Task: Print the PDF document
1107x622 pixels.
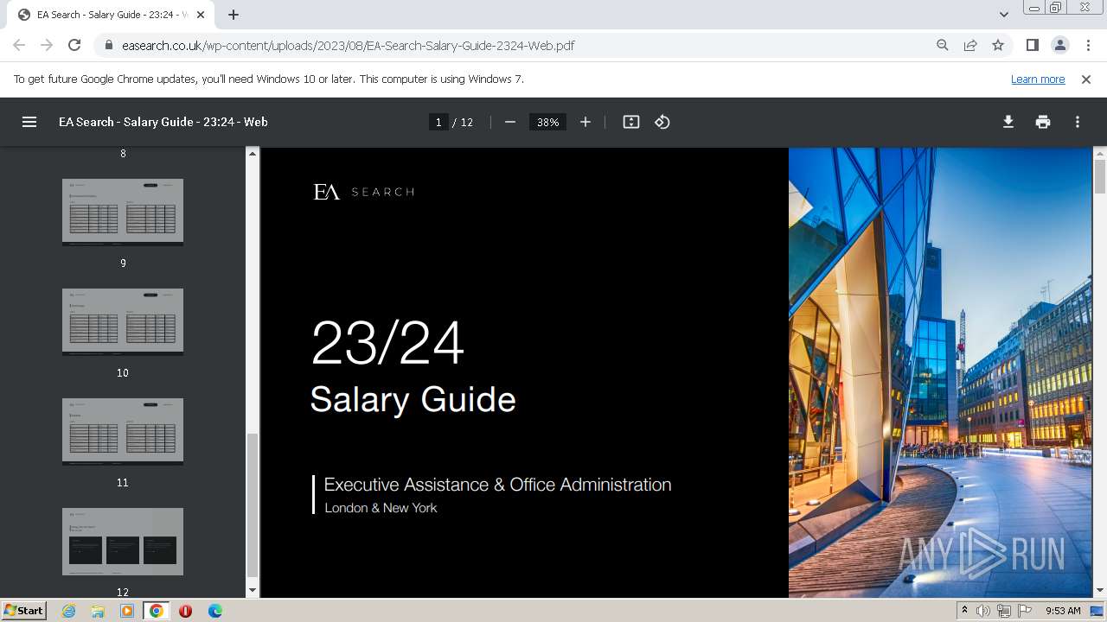Action: [x=1043, y=122]
